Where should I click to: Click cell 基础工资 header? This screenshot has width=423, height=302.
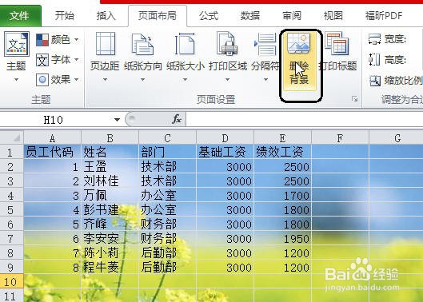[x=225, y=152]
